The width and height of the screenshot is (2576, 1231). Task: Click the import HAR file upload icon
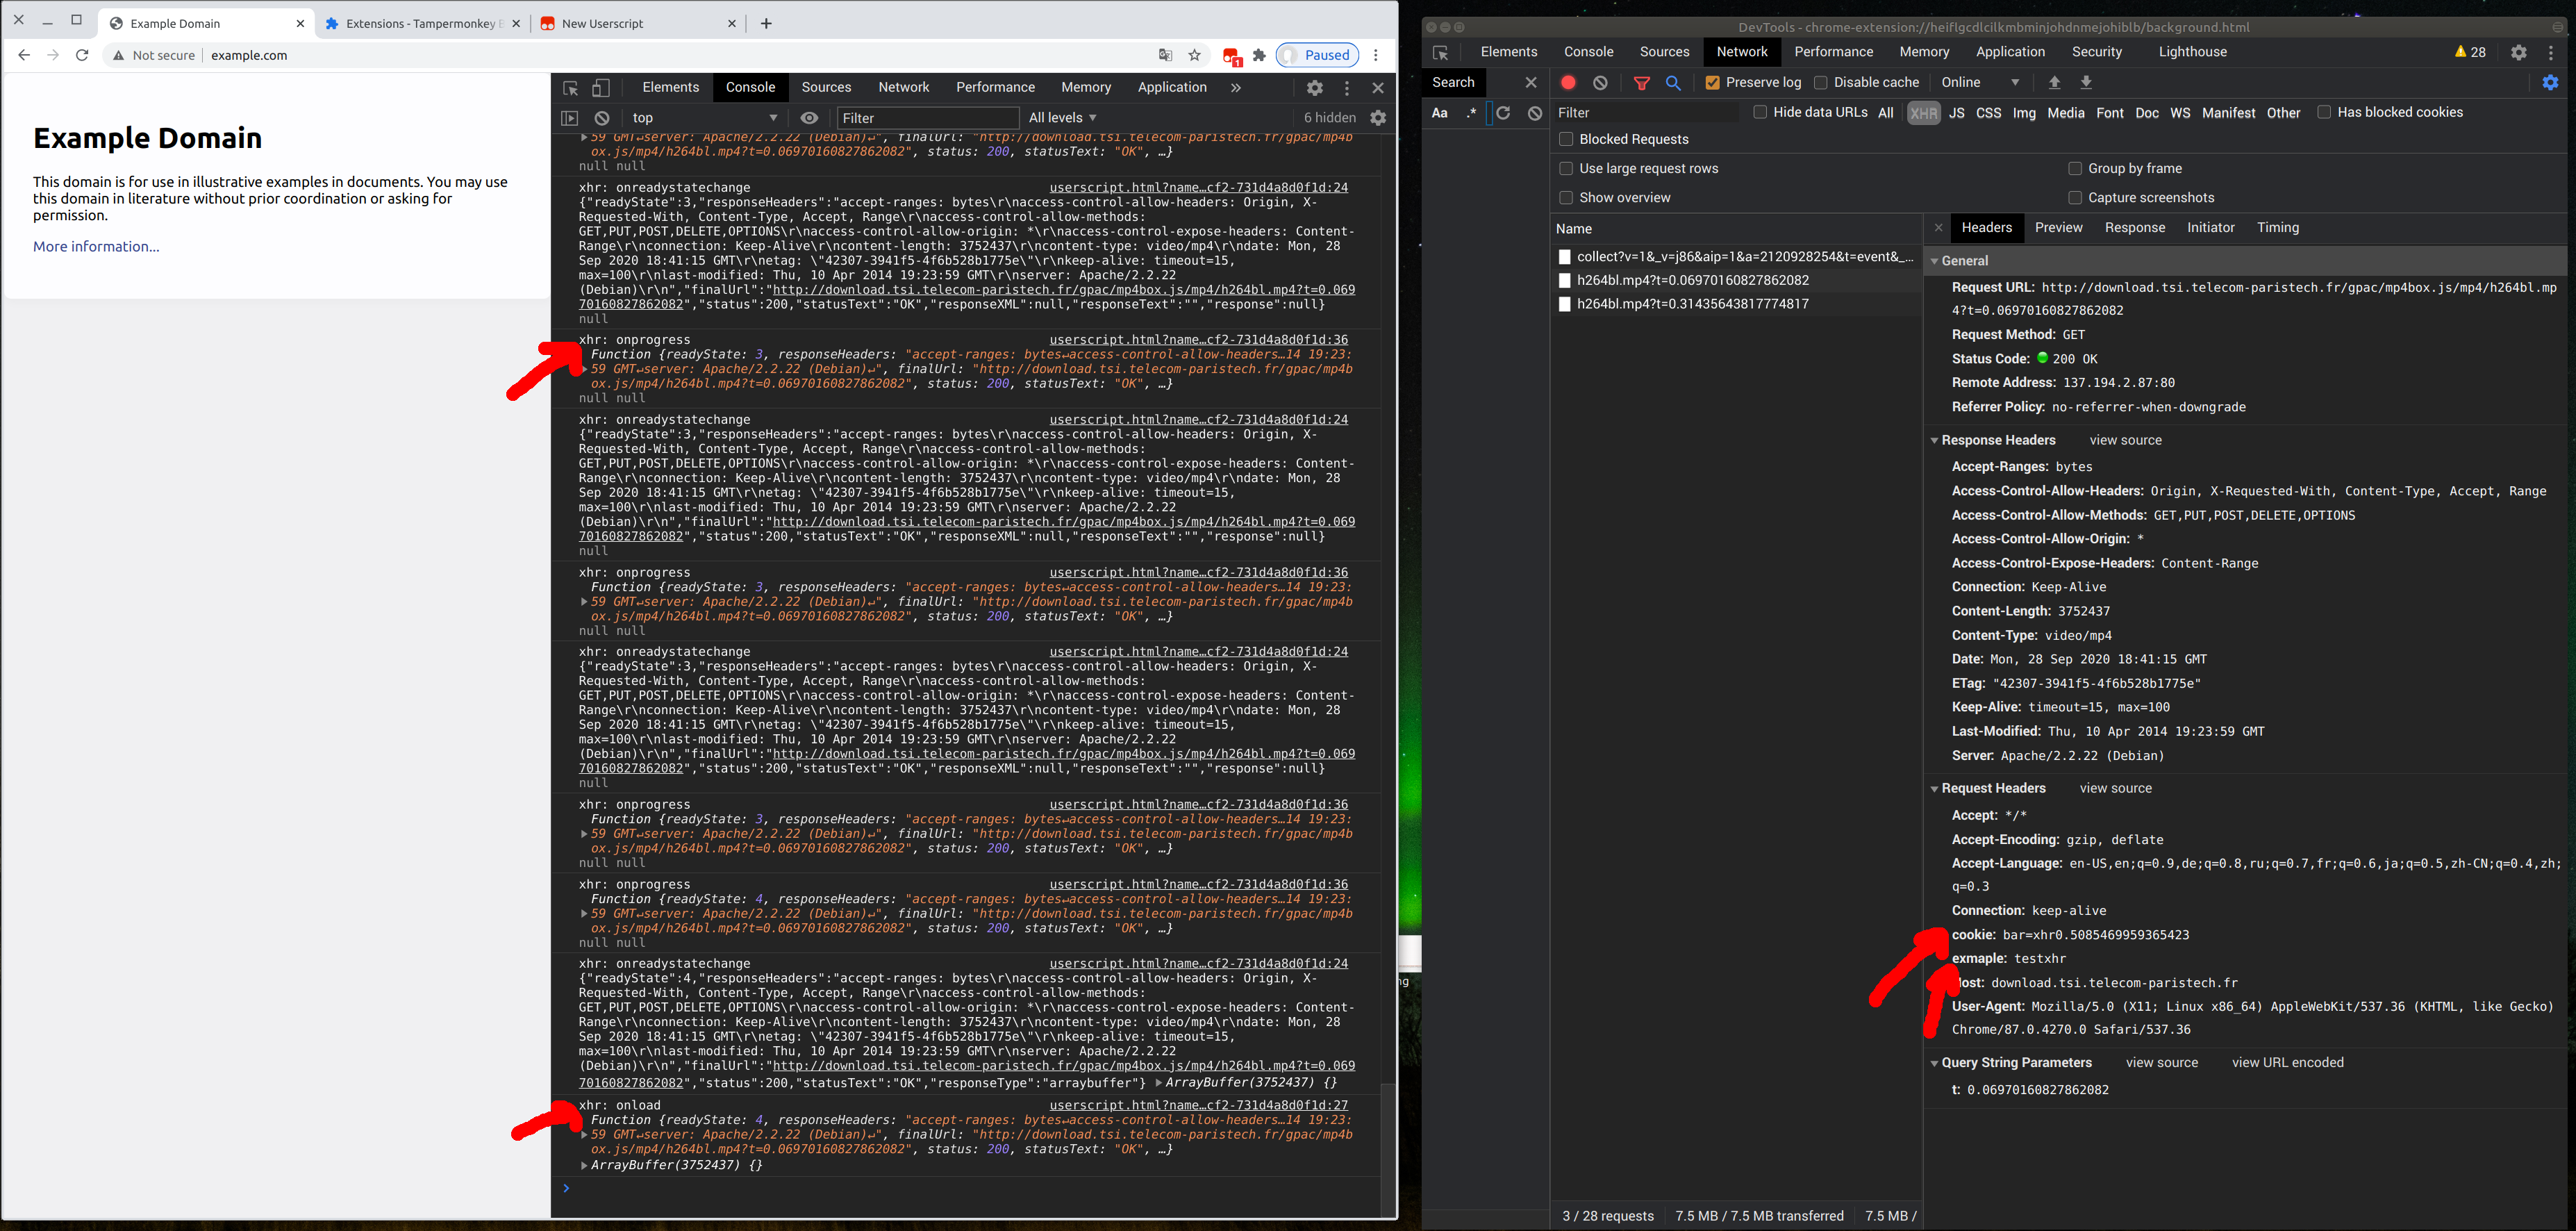click(2054, 83)
